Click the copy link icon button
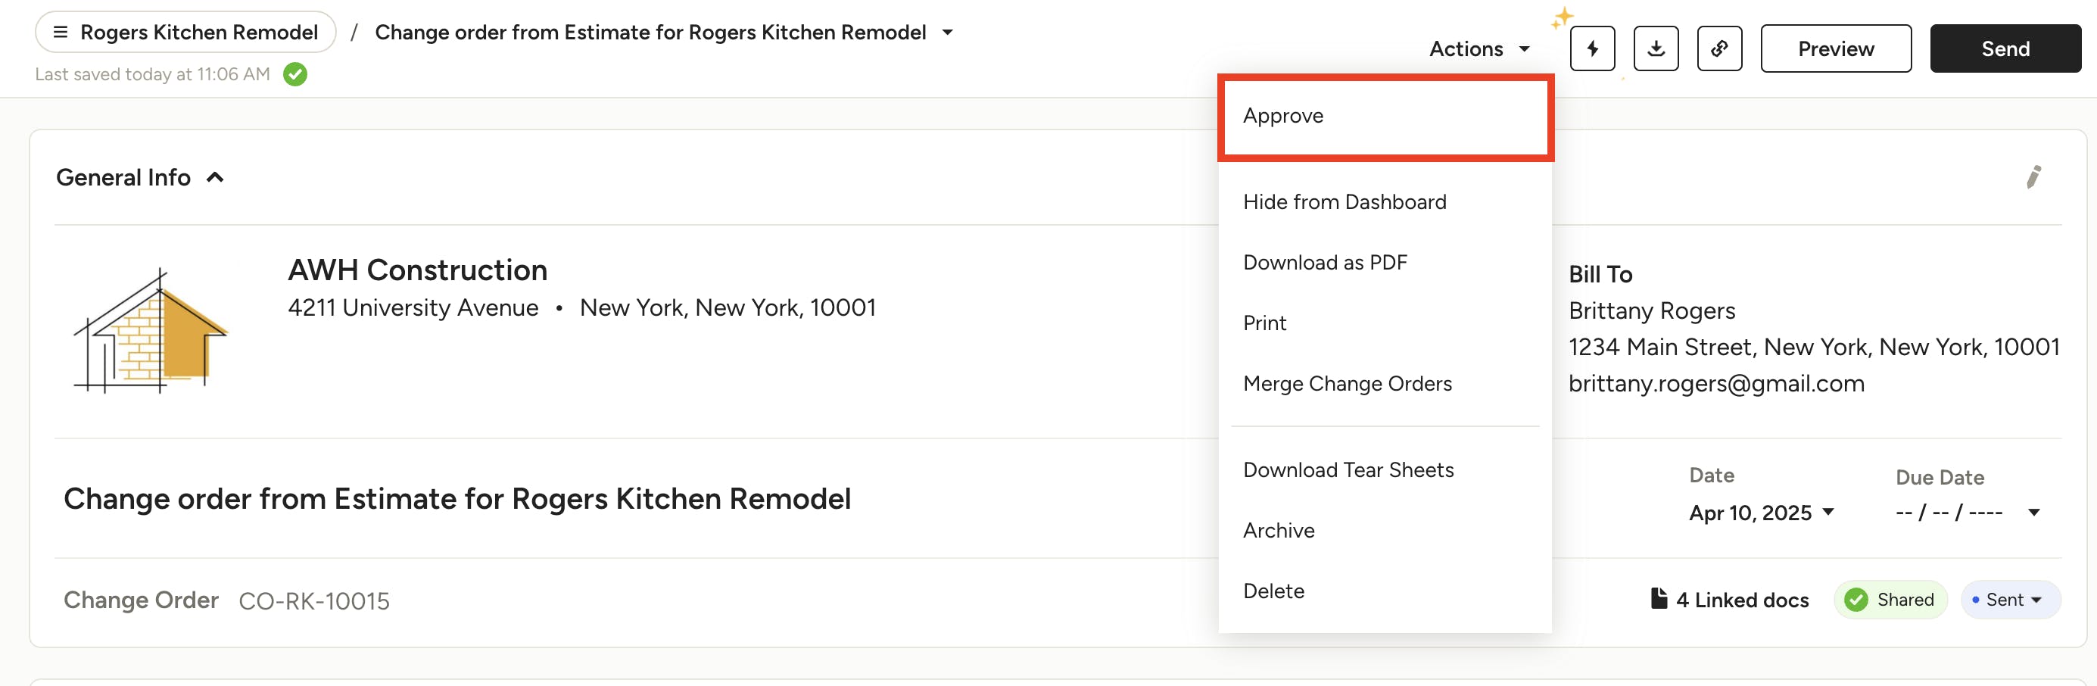Image resolution: width=2097 pixels, height=686 pixels. point(1718,48)
